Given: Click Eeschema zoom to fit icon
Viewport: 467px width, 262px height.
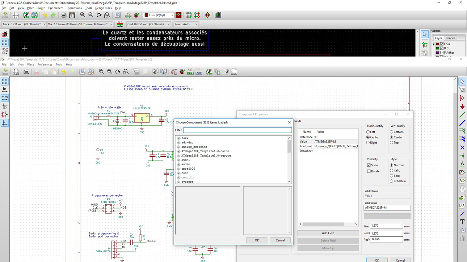Looking at the screenshot, I should [x=126, y=72].
